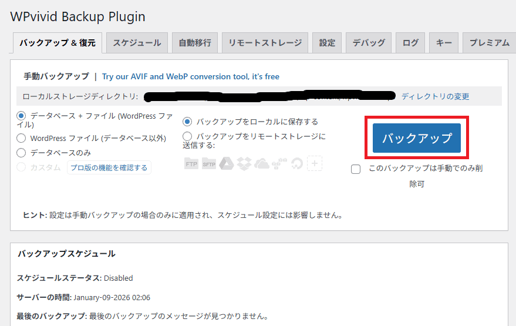Image resolution: width=516 pixels, height=326 pixels.
Task: Open the プレミアム tab
Action: (x=490, y=43)
